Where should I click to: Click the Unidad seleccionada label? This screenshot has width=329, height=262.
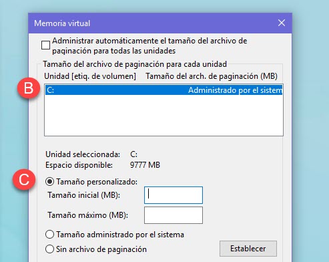(x=83, y=154)
